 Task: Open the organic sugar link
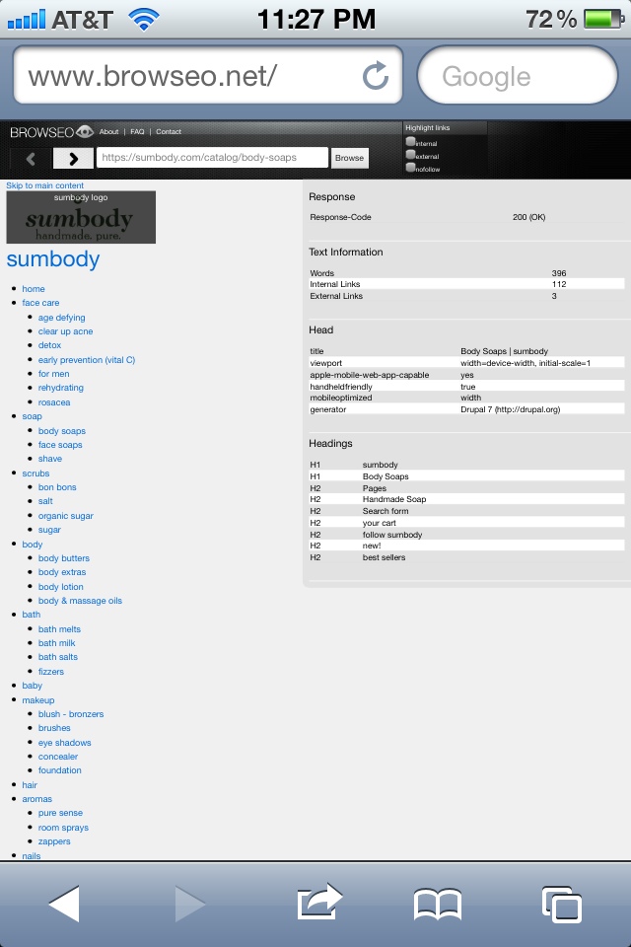pos(66,516)
